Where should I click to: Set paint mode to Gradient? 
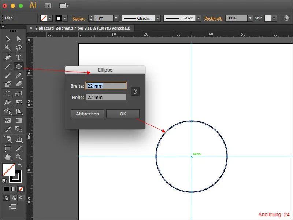tap(14, 189)
